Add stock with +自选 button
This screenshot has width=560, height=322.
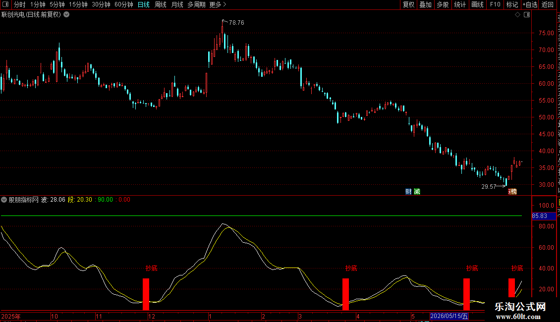click(530, 4)
